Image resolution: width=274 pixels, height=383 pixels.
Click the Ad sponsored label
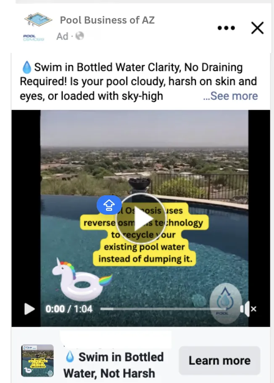[x=62, y=36]
